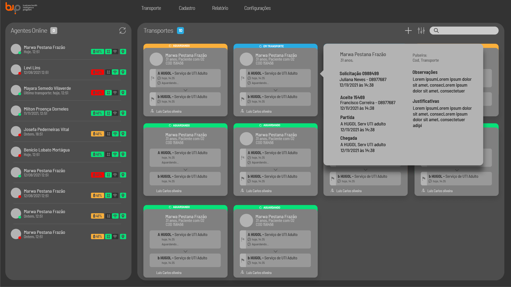Open the Configurações menu
Image resolution: width=511 pixels, height=287 pixels.
tap(257, 8)
